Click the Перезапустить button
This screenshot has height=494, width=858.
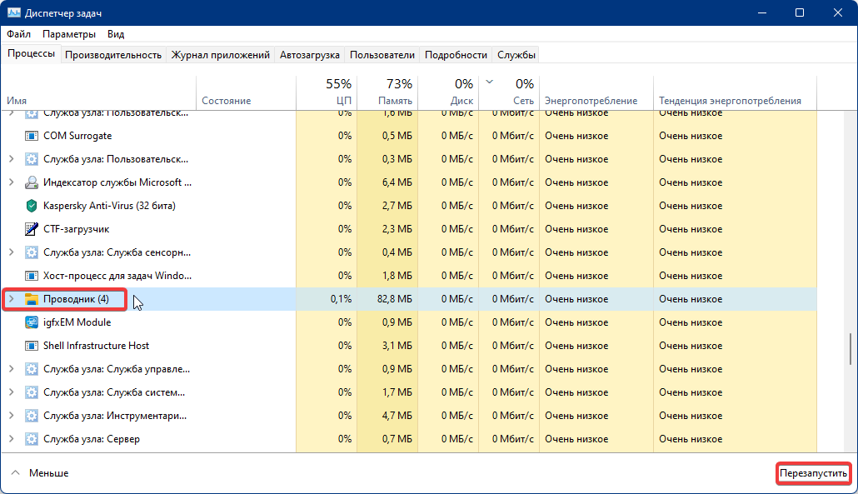pyautogui.click(x=813, y=473)
